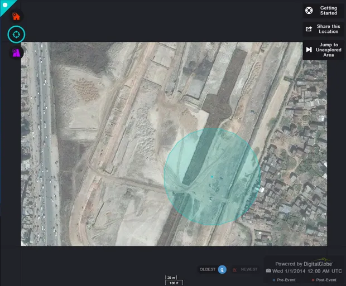Select the teal circular major destruction tag
Screen dimensions: 346x286
click(16, 35)
